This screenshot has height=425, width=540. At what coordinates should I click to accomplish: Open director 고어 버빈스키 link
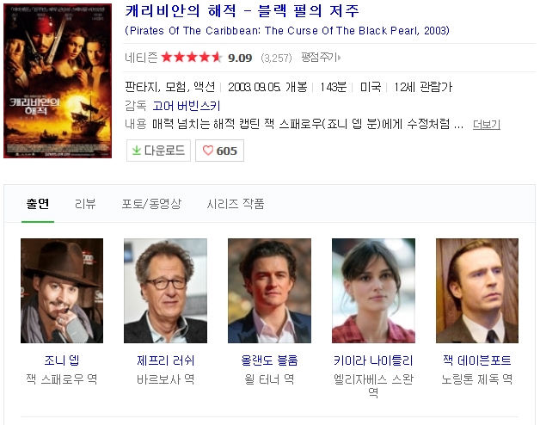187,106
